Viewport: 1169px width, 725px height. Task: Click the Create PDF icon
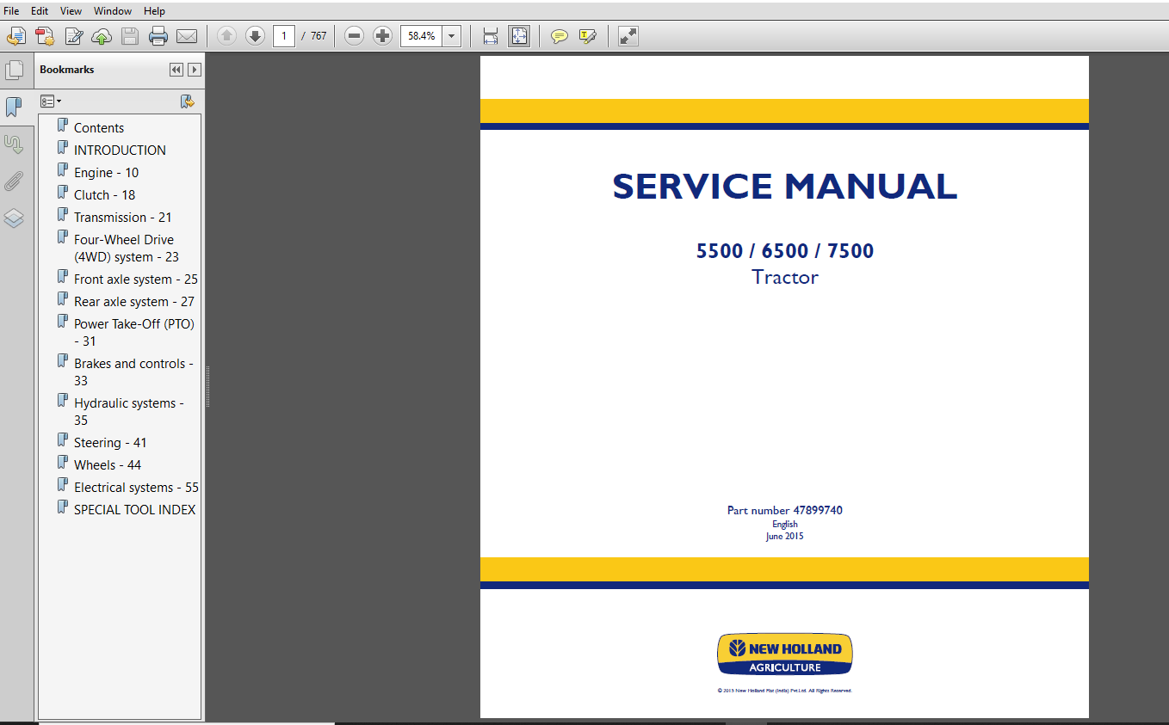(45, 36)
